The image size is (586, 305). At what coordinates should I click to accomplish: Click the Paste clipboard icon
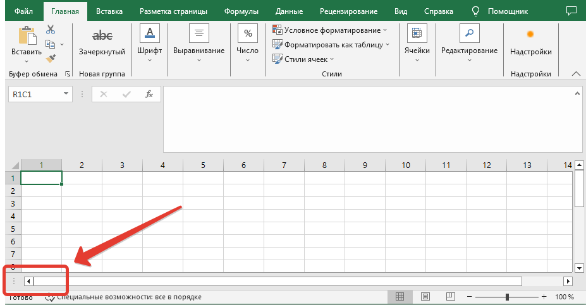point(27,36)
